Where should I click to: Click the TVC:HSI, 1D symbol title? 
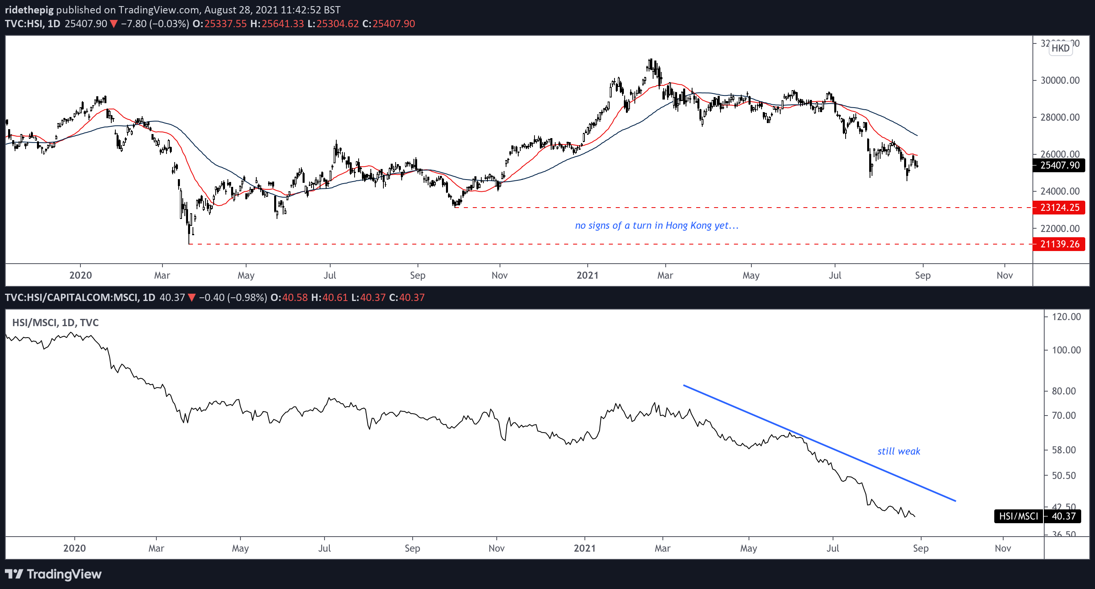[33, 24]
